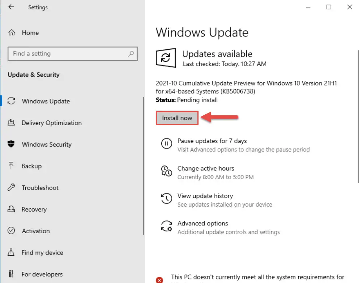The height and width of the screenshot is (283, 359).
Task: Select Windows Update in the sidebar
Action: [46, 101]
